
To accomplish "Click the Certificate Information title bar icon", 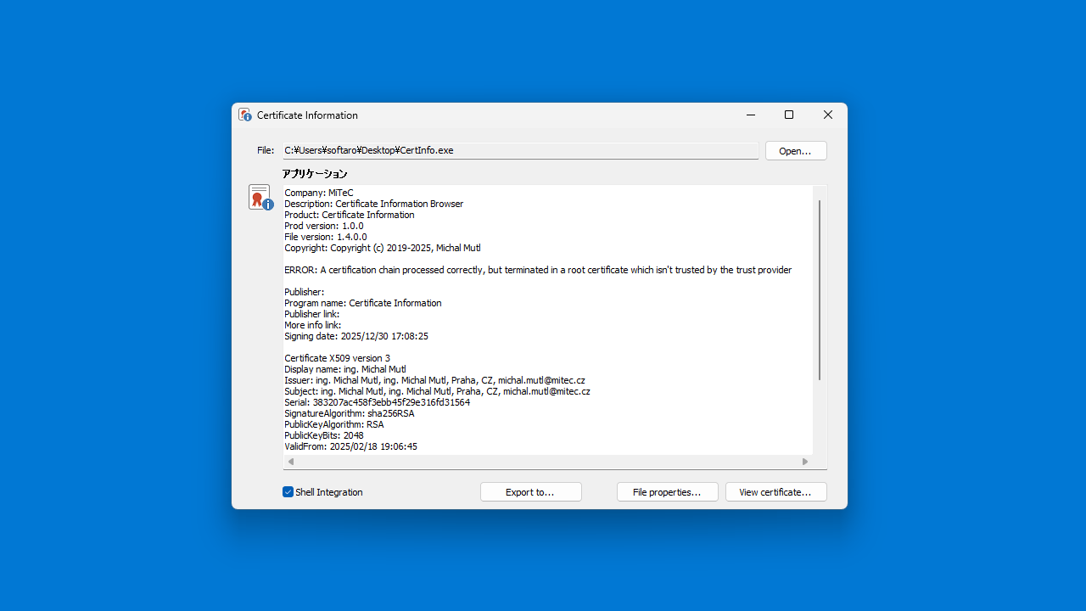I will click(245, 115).
